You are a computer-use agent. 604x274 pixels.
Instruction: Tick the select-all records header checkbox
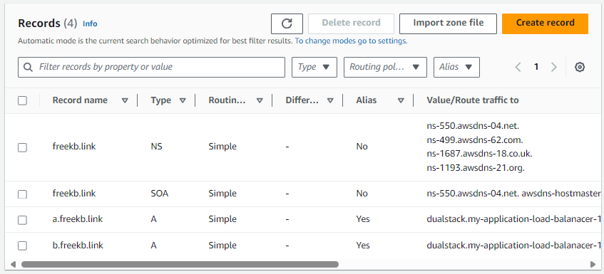(x=22, y=100)
